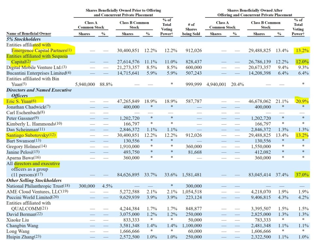Select '2,846,372' prior shares for Dan Scheinman

tap(129, 130)
